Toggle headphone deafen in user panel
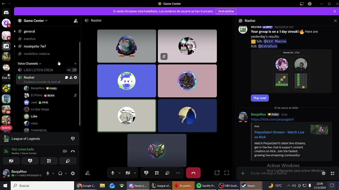Image resolution: width=339 pixels, height=190 pixels. (60, 173)
